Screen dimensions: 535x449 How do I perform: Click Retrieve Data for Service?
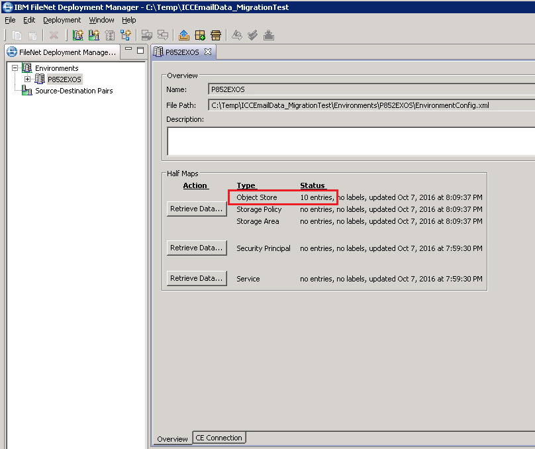click(x=196, y=278)
